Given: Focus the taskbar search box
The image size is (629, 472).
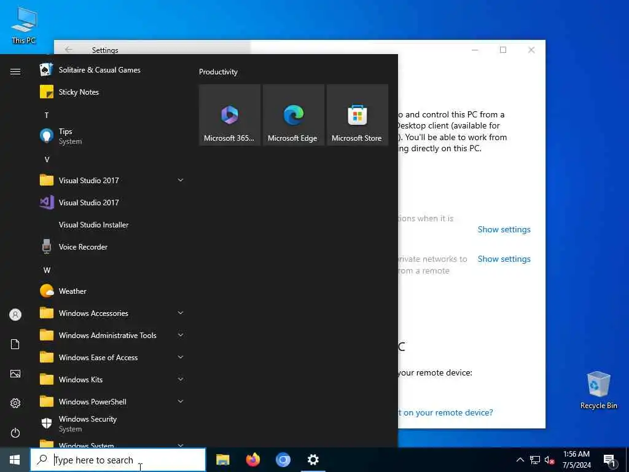Looking at the screenshot, I should tap(118, 460).
